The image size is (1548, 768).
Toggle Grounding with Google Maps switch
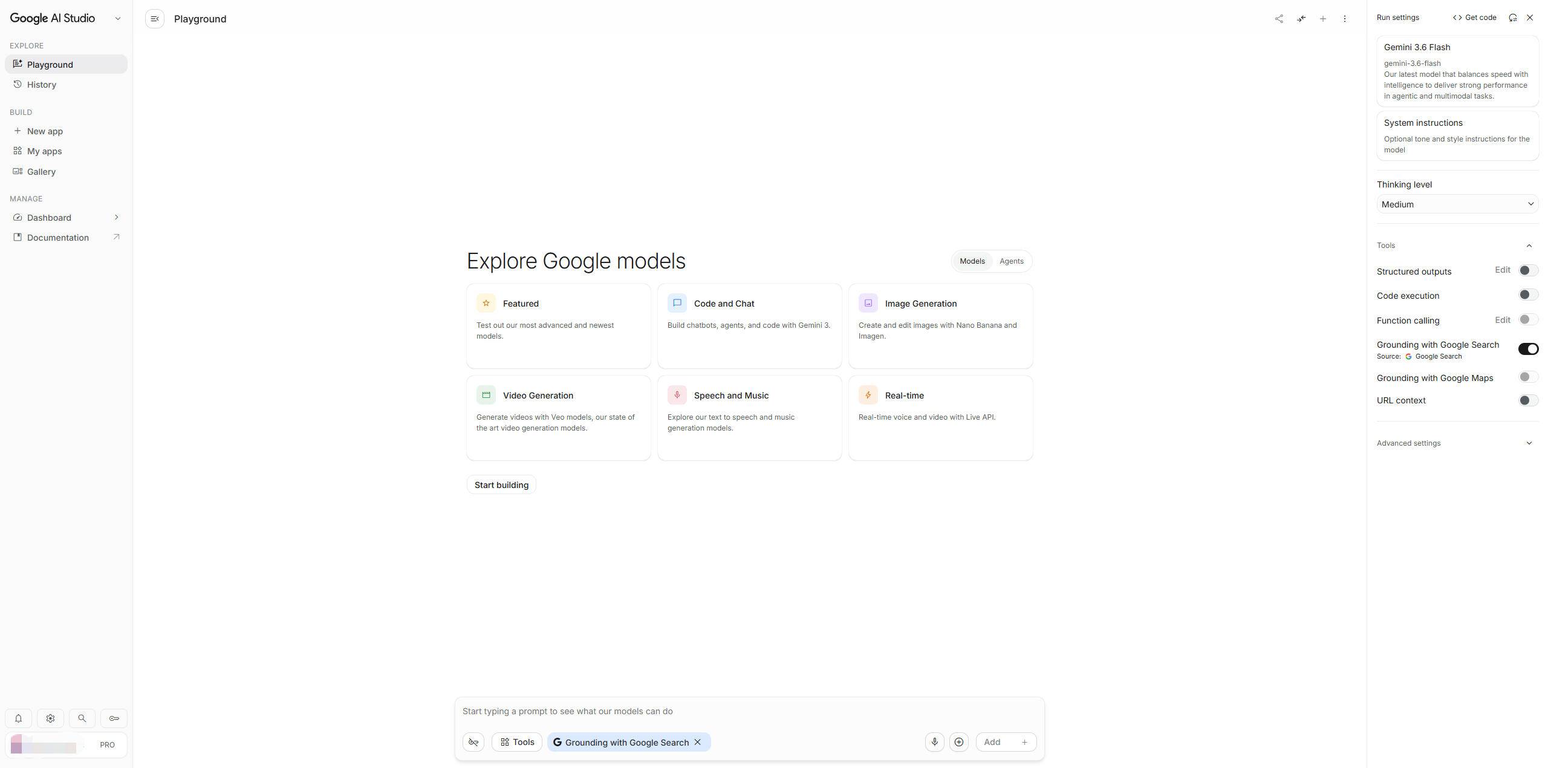point(1527,377)
